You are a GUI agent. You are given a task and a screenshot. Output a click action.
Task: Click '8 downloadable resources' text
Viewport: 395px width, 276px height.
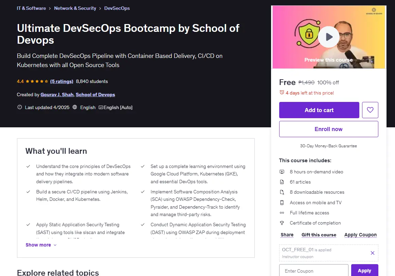point(317,192)
